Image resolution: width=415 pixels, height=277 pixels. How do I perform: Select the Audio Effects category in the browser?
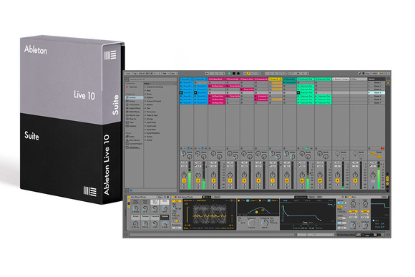click(135, 108)
